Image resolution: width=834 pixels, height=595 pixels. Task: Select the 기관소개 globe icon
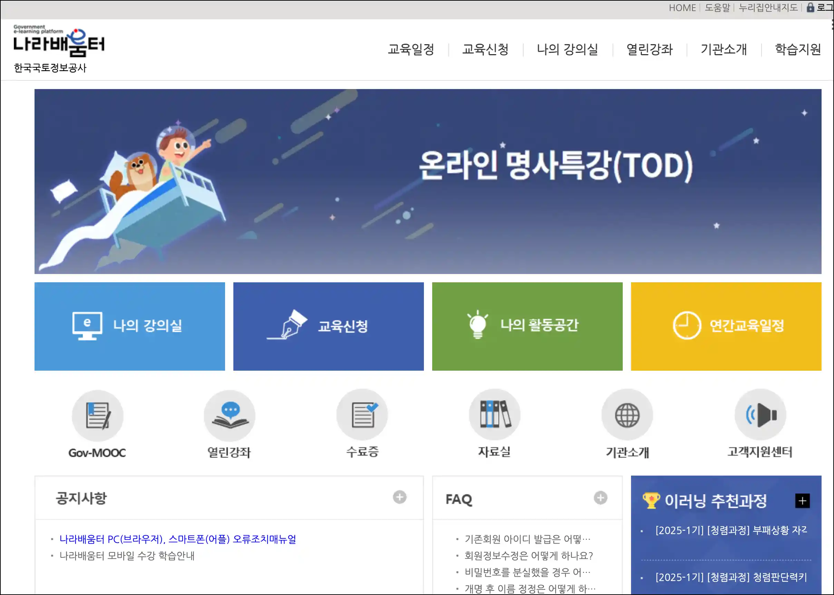(x=627, y=416)
